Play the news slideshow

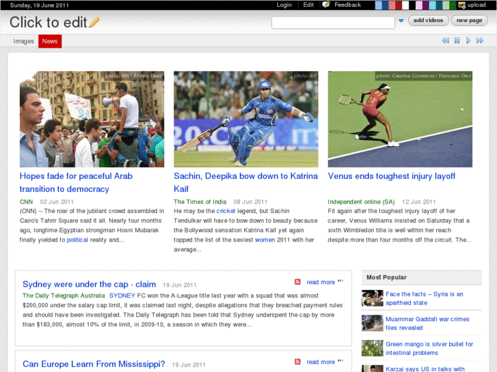[468, 40]
